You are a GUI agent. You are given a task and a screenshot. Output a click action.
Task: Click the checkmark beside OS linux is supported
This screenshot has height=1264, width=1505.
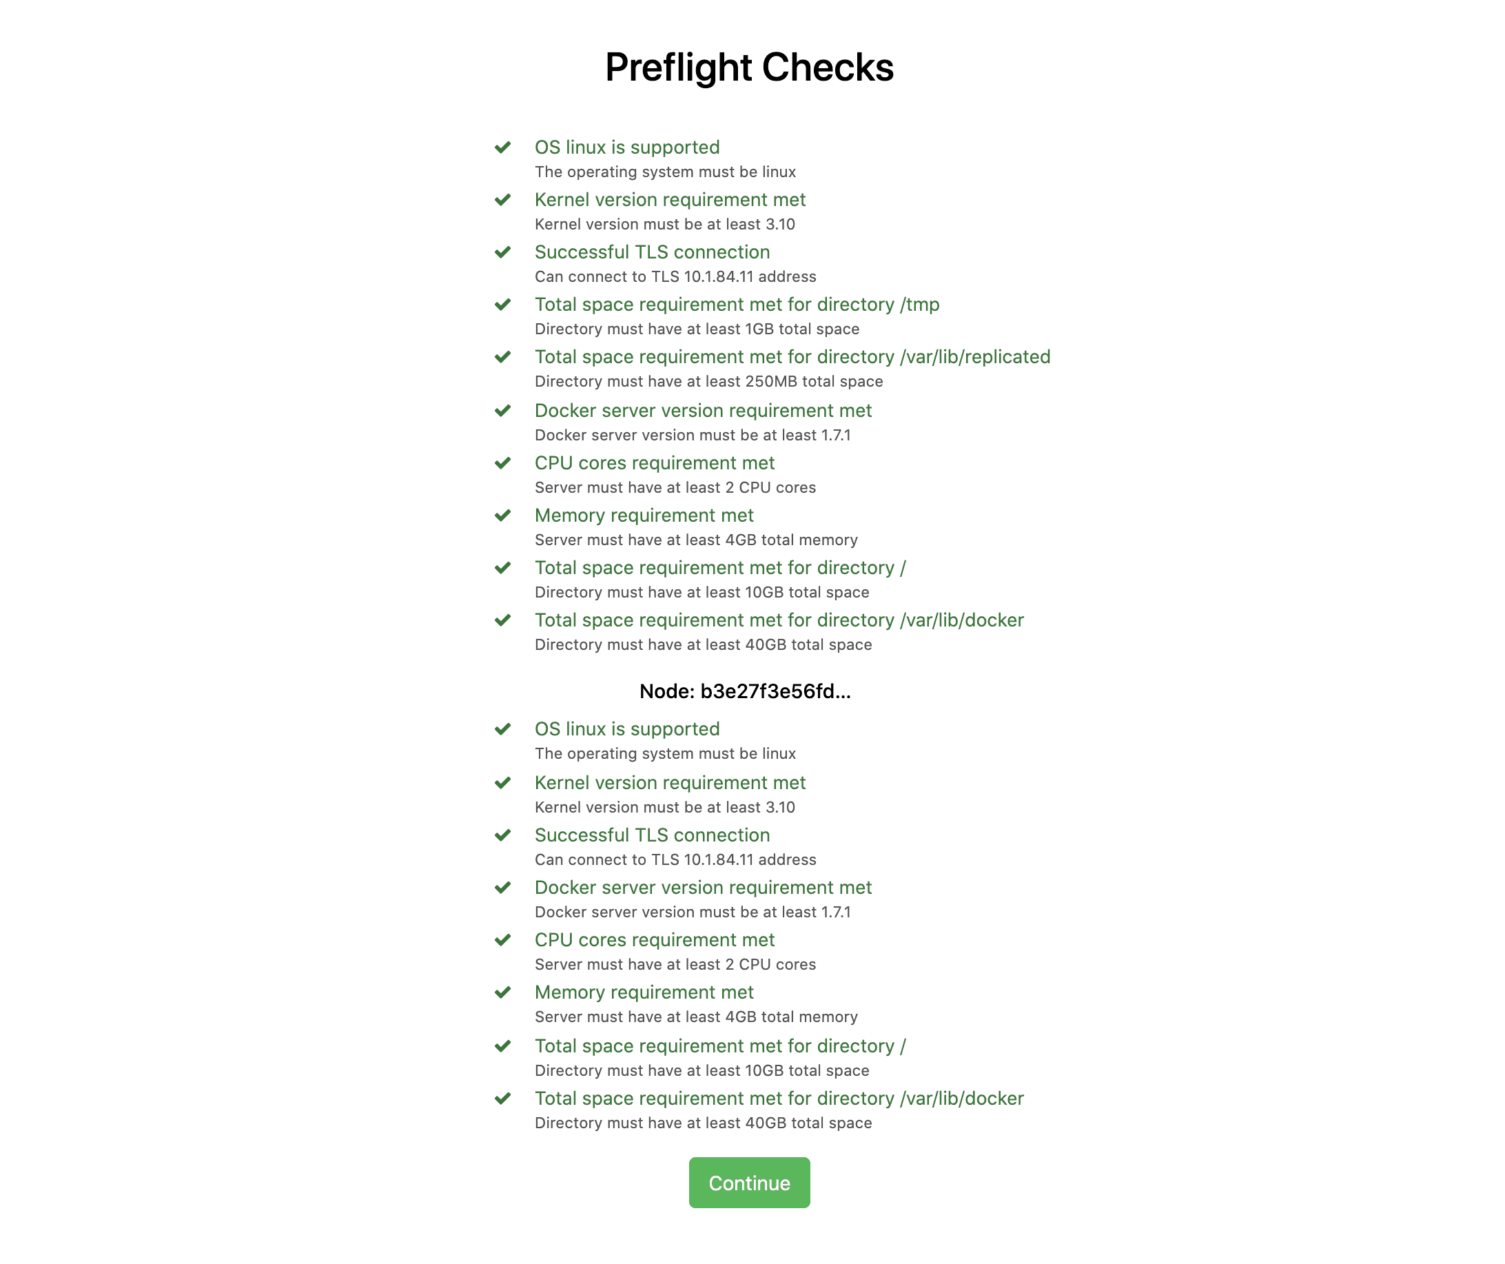[x=502, y=147]
